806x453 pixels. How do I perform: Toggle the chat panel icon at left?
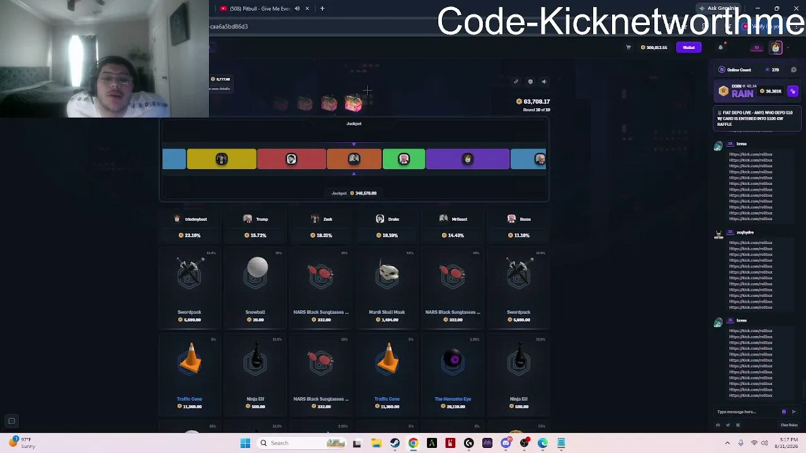point(11,421)
